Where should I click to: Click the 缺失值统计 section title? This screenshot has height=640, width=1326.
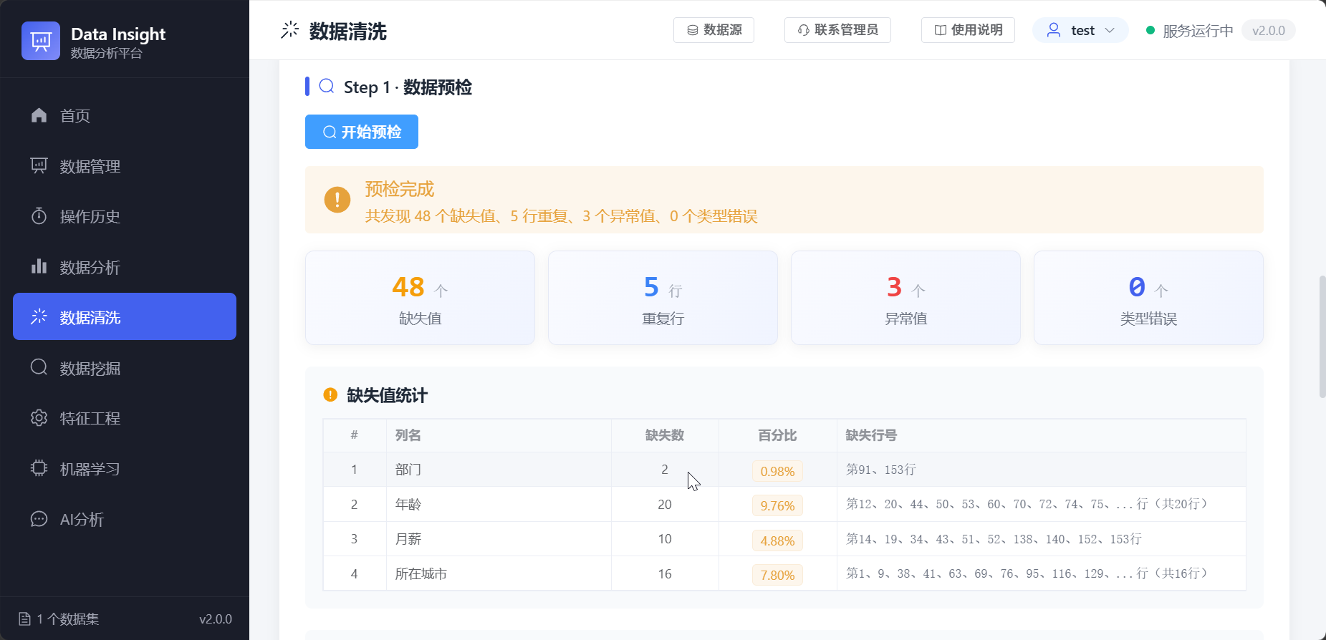(x=387, y=395)
